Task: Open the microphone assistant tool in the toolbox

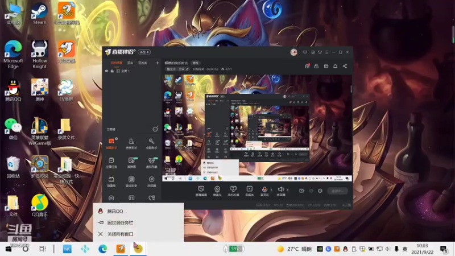Action: pos(151,144)
